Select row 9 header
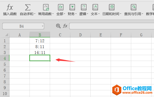Screen dimensions: 154x97 click(5, 87)
